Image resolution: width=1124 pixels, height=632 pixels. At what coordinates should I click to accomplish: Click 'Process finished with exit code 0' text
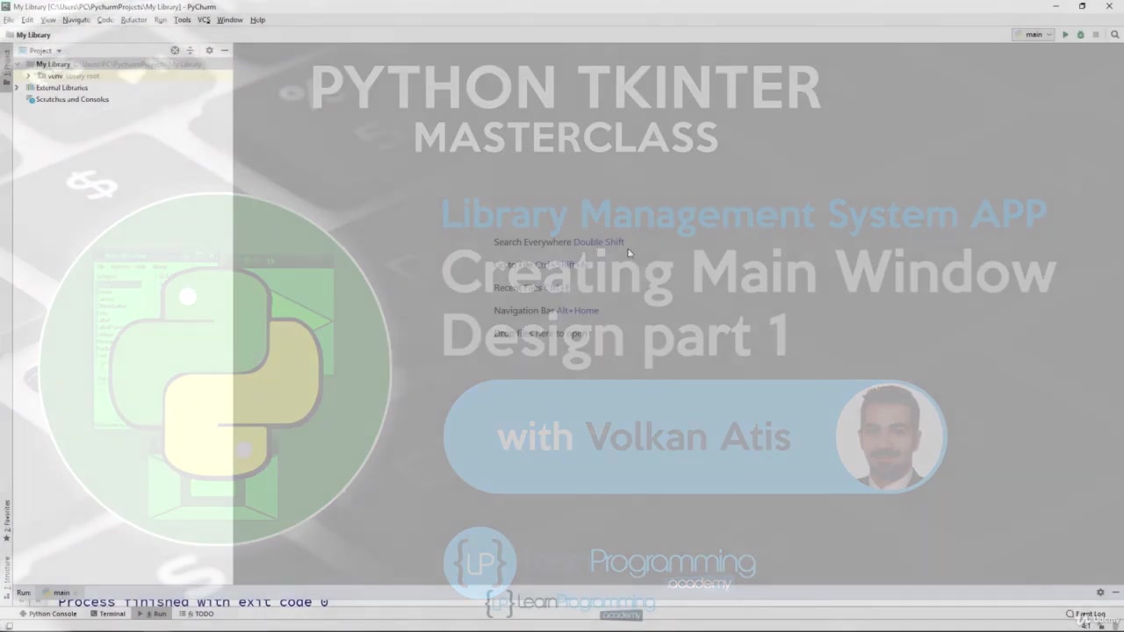coord(193,602)
